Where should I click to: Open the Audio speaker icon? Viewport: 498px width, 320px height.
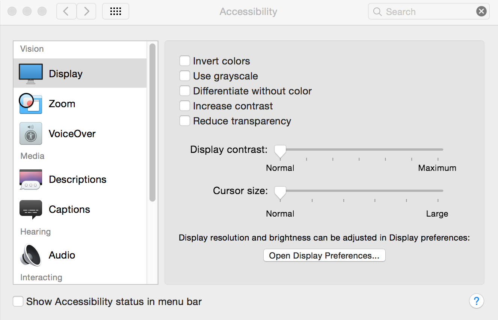tap(31, 255)
